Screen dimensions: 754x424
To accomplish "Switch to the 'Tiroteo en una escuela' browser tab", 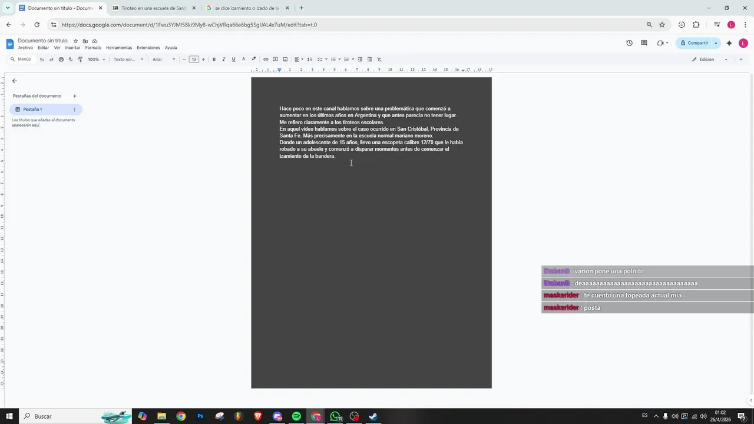I will point(154,8).
